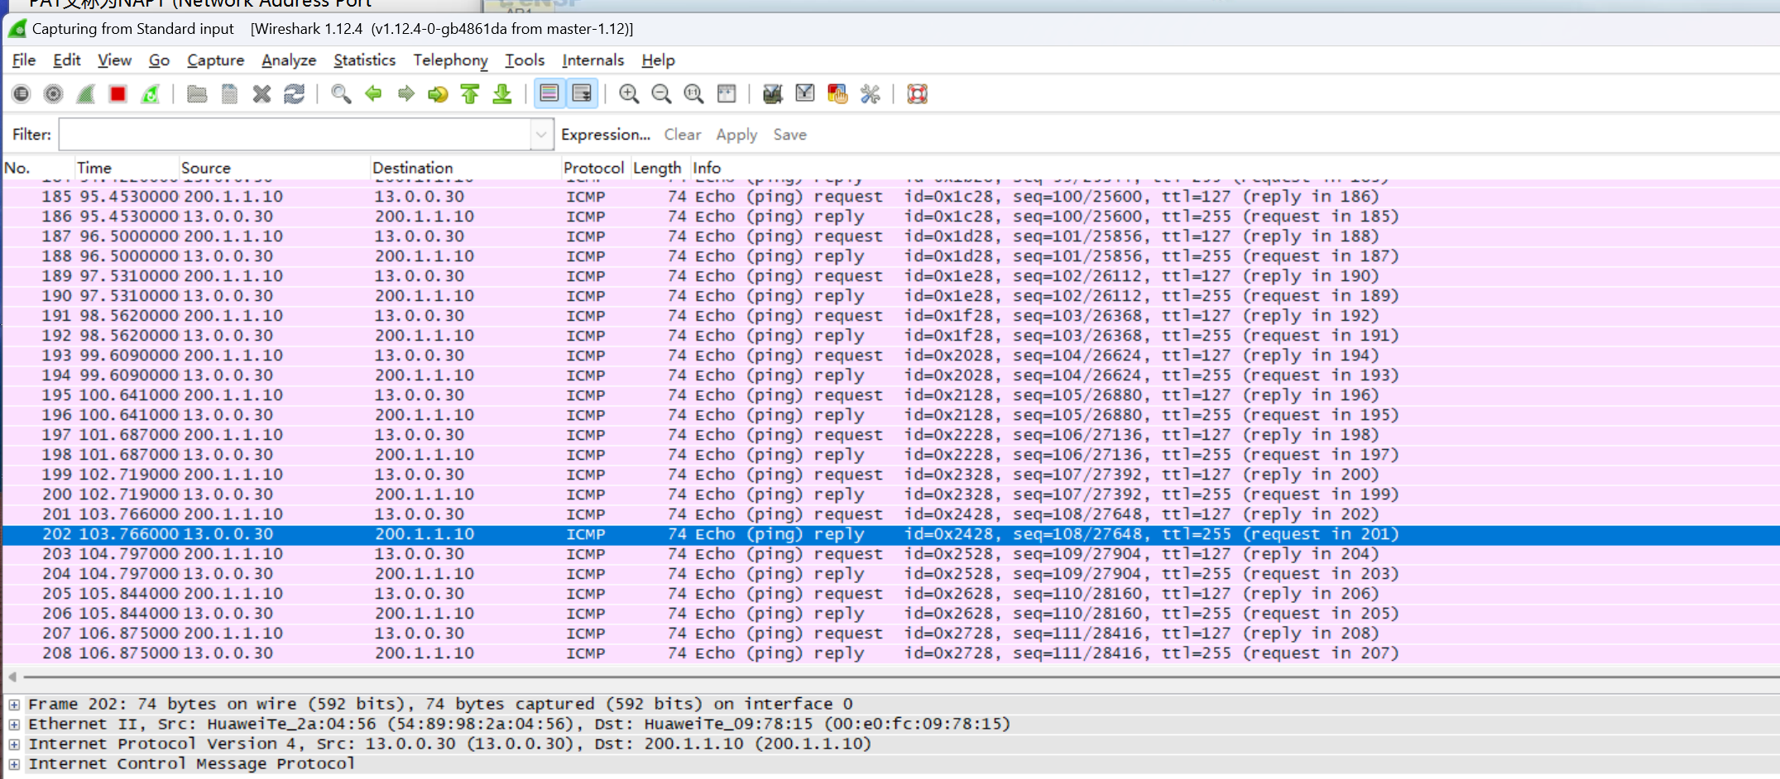The height and width of the screenshot is (779, 1780).
Task: Click the Clear filter button
Action: [x=682, y=135]
